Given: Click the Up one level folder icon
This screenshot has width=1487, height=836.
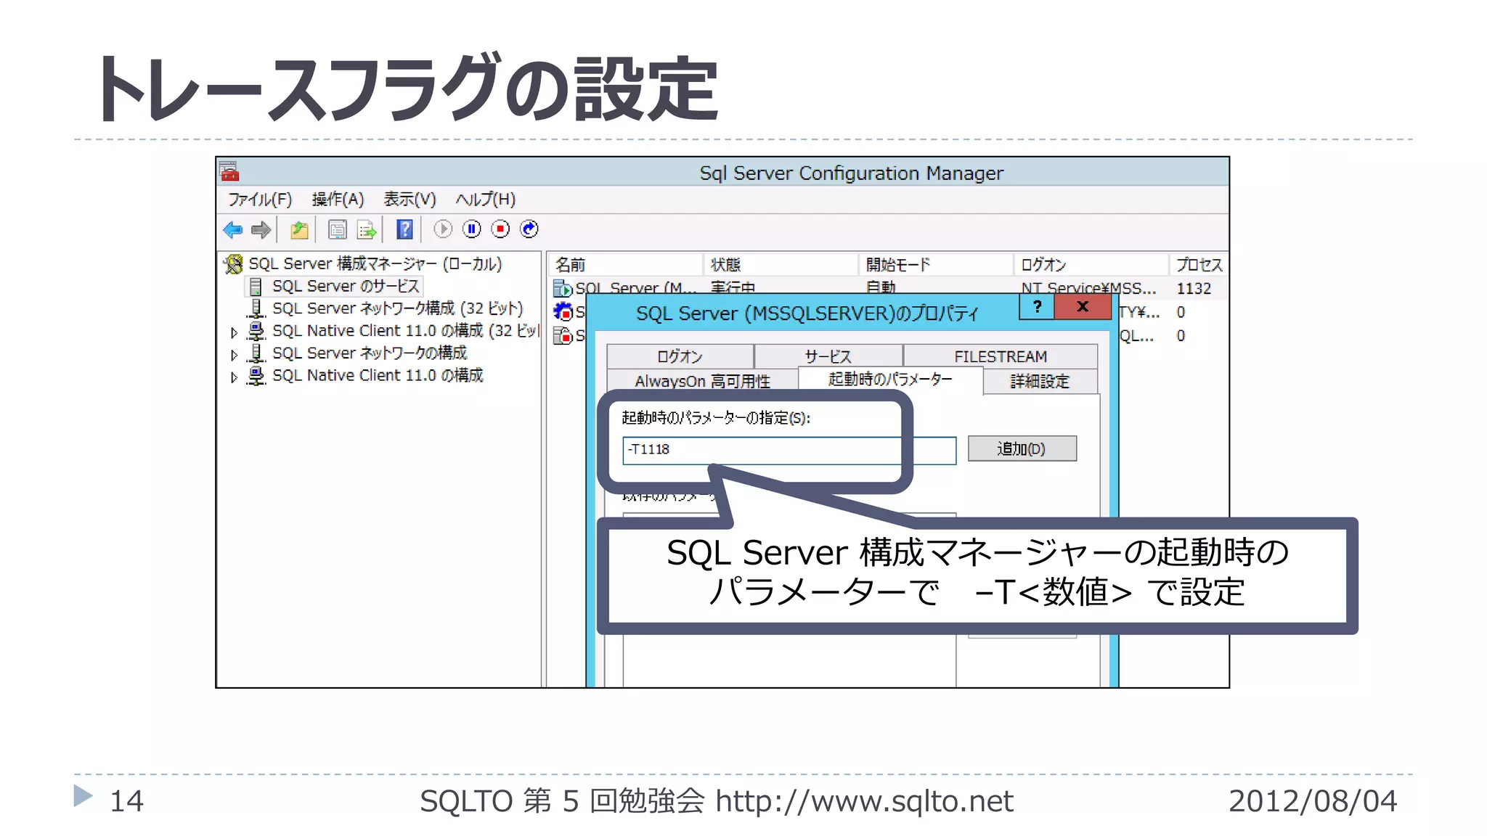Looking at the screenshot, I should click(x=299, y=230).
